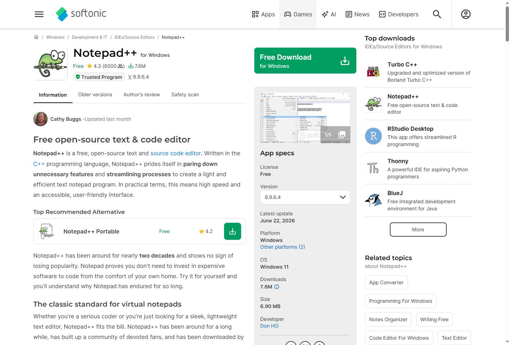The height and width of the screenshot is (345, 510).
Task: Switch to the Older versions tab
Action: (x=95, y=95)
